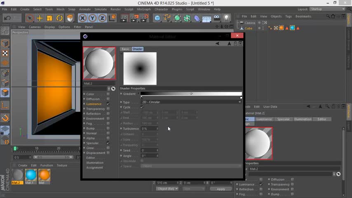Select the Move tool in the toolbar
352x198 pixels.
pos(40,18)
